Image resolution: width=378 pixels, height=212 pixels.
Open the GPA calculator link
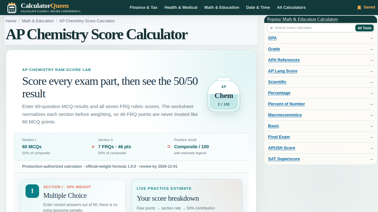(x=272, y=38)
